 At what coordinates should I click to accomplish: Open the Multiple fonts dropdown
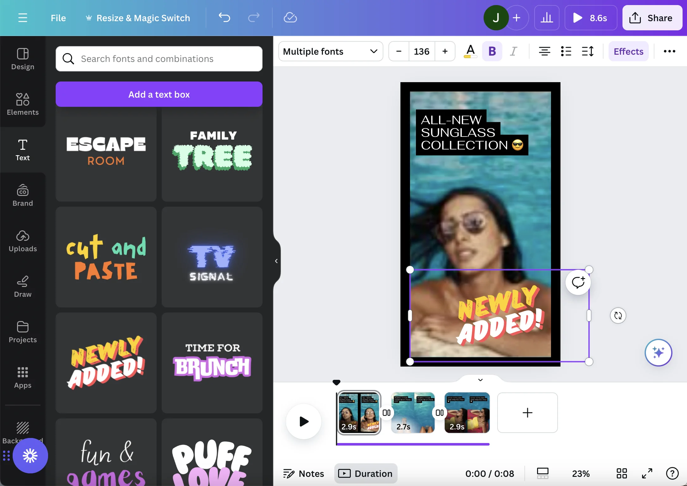(330, 51)
